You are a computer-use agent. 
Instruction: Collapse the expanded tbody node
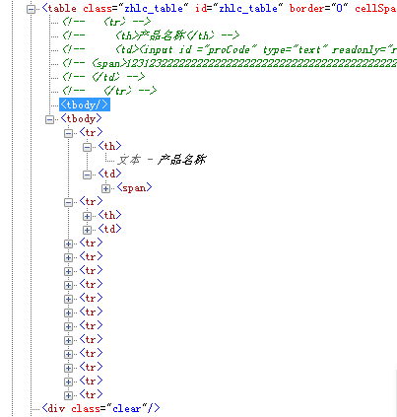click(x=49, y=119)
